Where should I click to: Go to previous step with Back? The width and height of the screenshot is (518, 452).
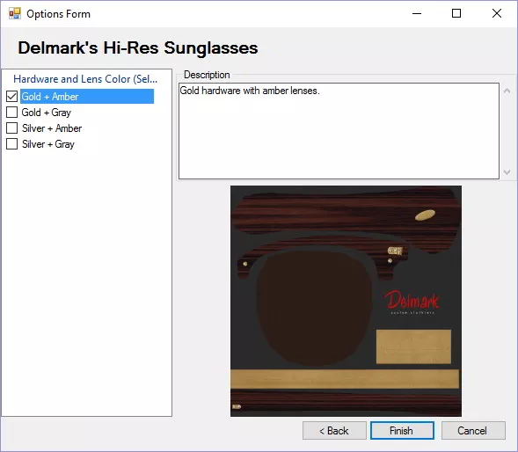click(334, 431)
